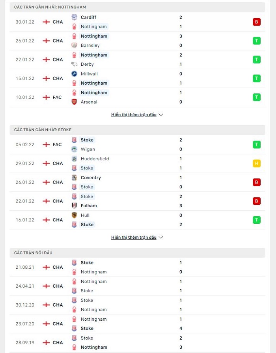
Task: Select England flag beside FAC on 05.02.22
Action: point(46,145)
